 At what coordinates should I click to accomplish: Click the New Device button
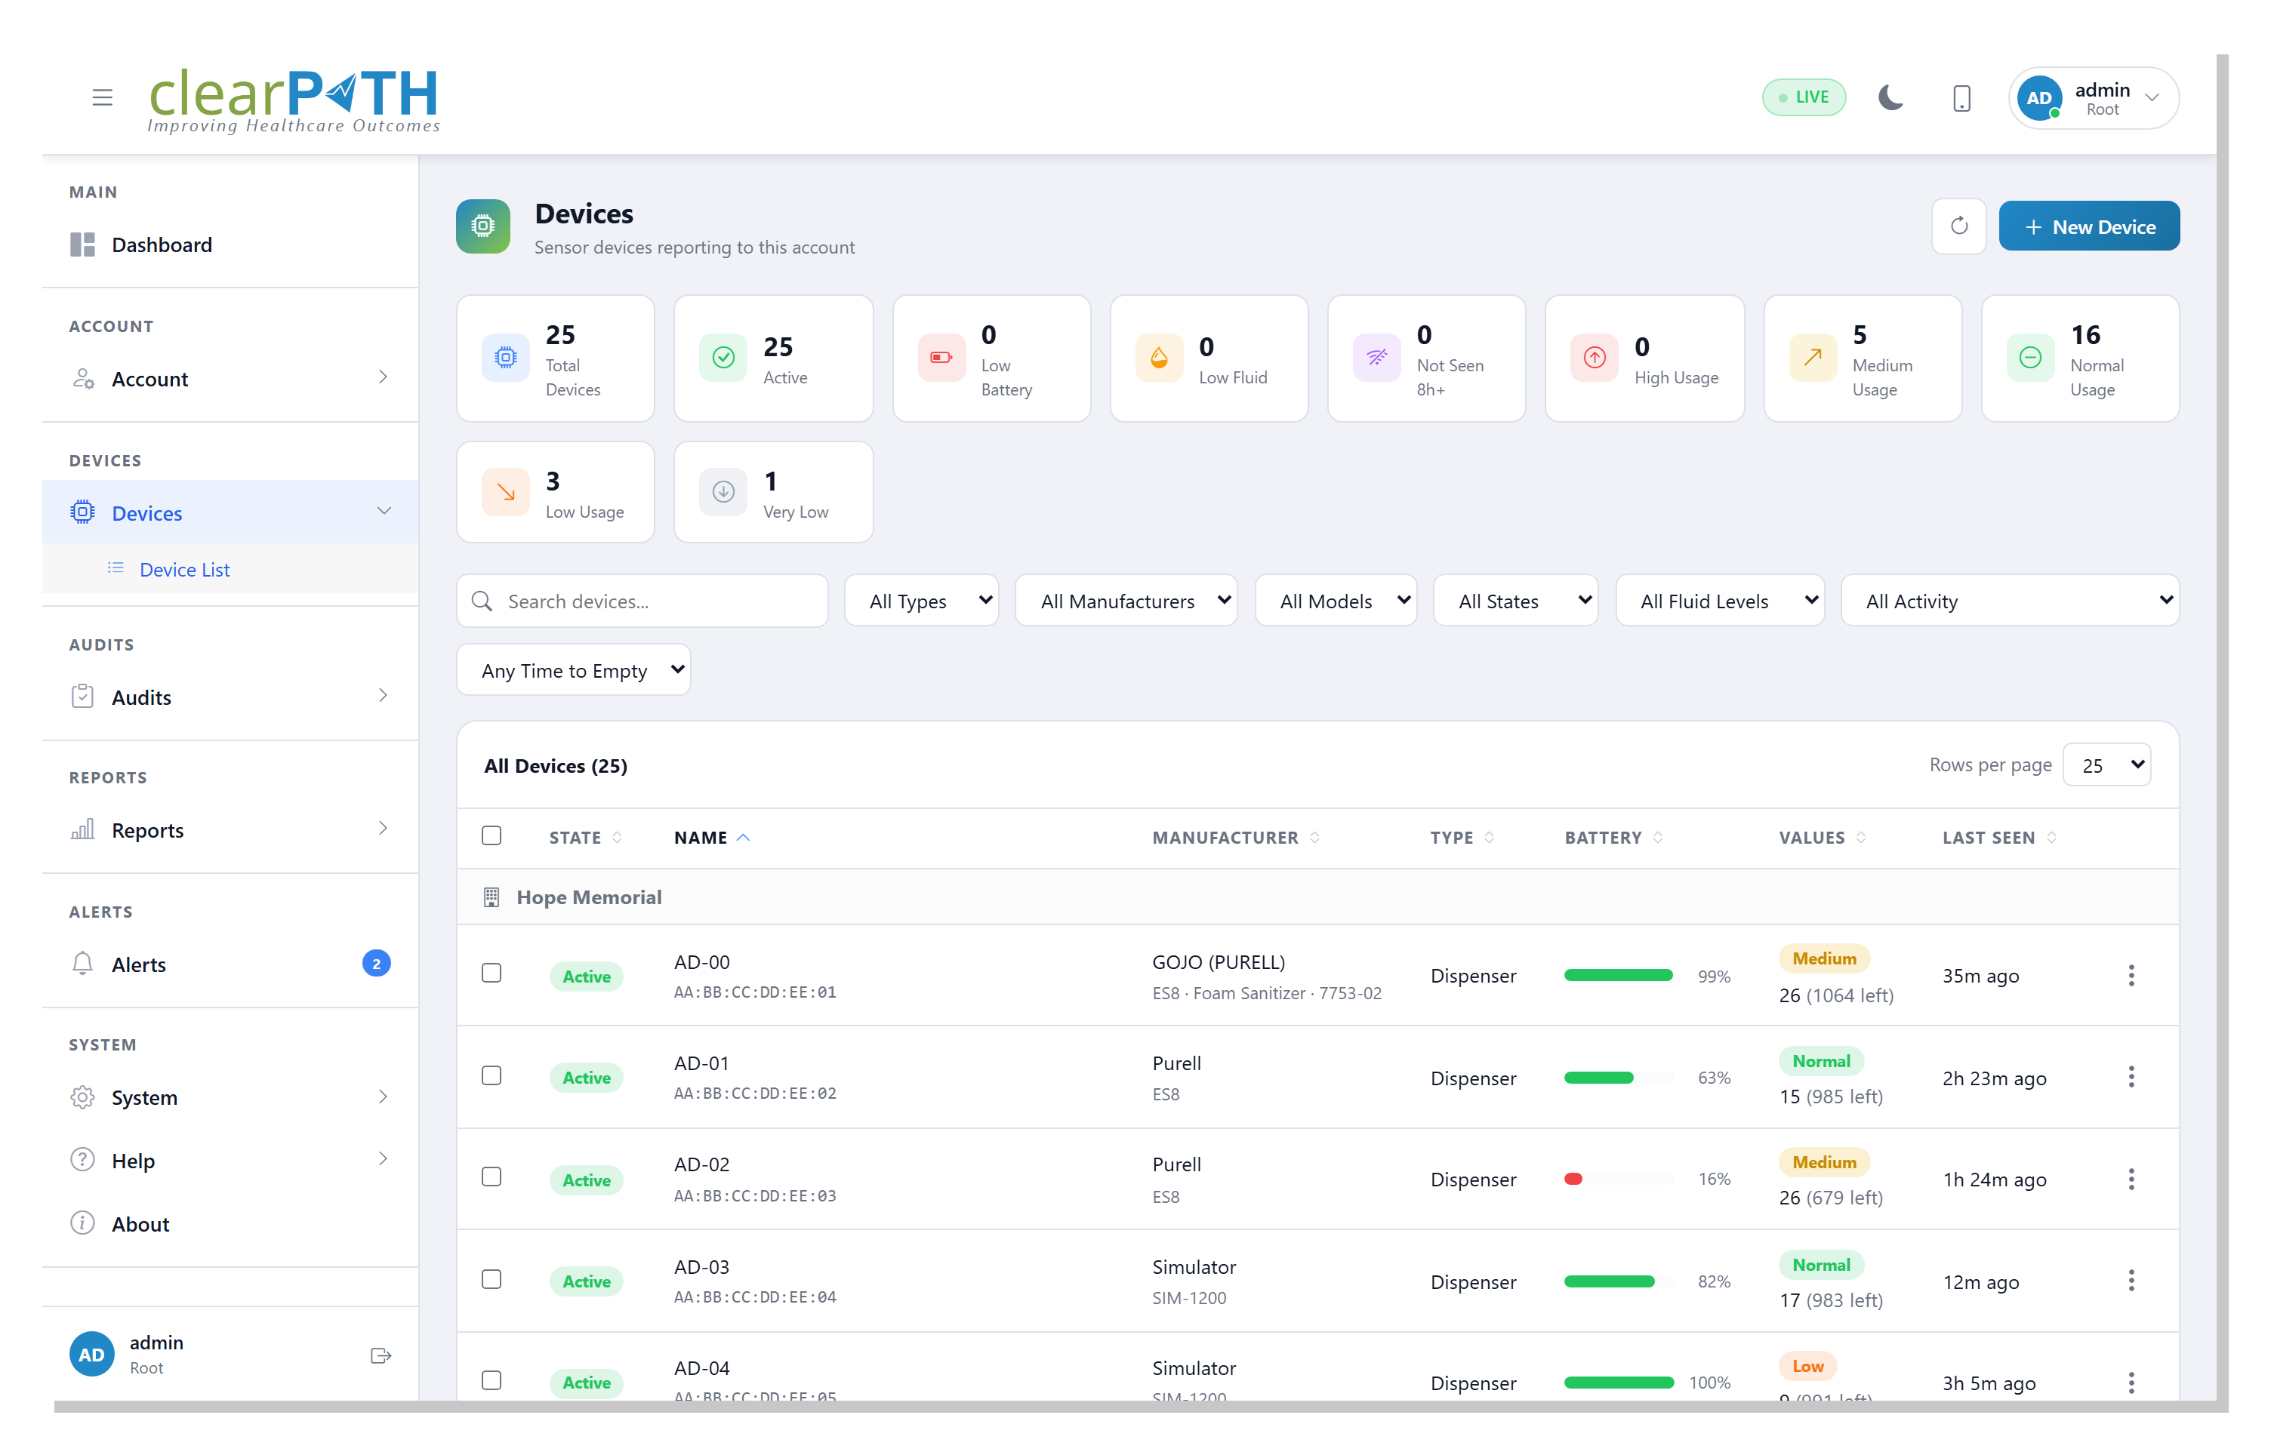coord(2088,226)
